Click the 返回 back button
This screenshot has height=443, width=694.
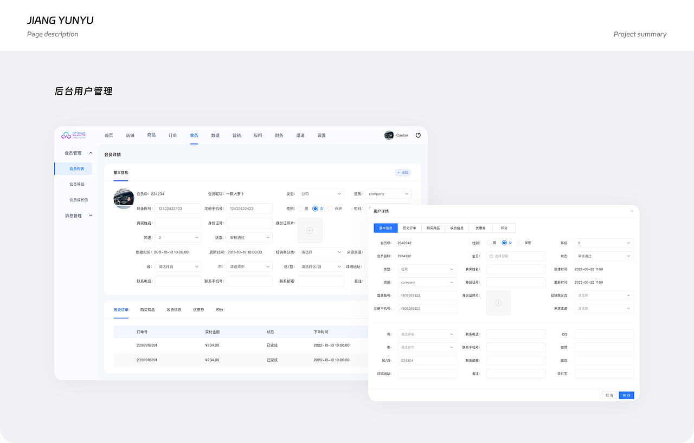point(403,173)
